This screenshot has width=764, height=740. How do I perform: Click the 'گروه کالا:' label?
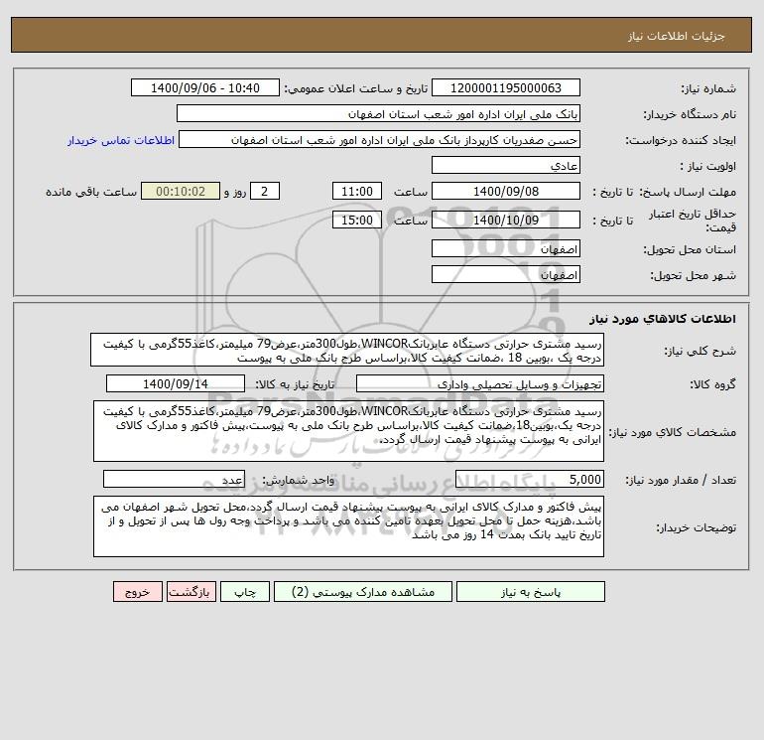(x=712, y=384)
